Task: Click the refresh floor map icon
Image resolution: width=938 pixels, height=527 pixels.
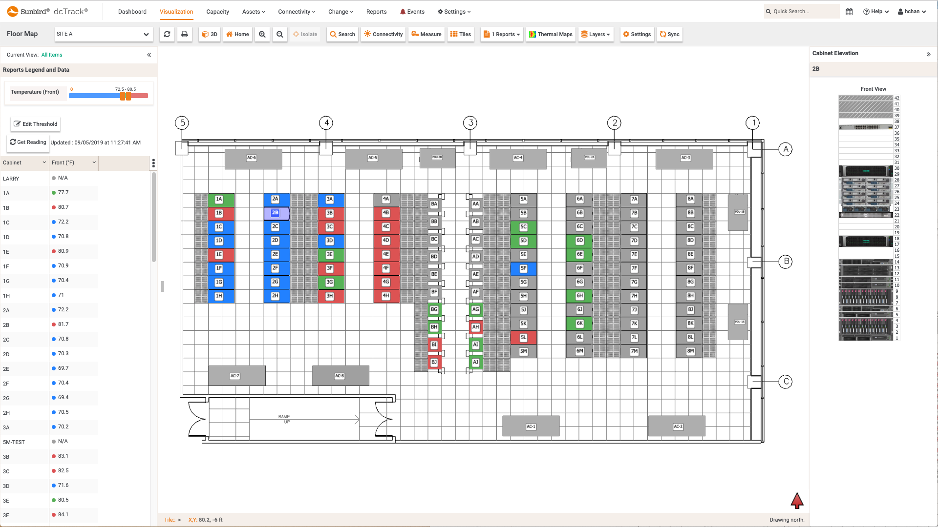Action: pos(167,34)
